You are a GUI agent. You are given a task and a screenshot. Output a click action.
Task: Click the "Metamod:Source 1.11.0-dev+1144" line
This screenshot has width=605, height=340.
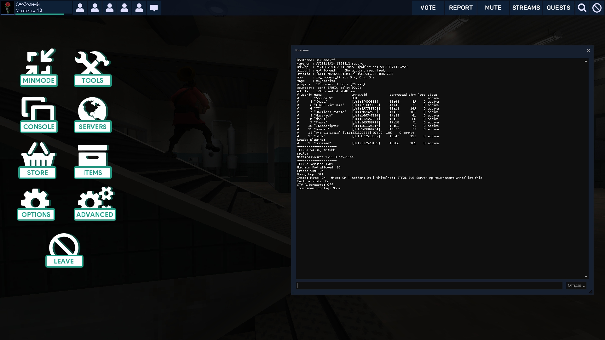[x=325, y=157]
